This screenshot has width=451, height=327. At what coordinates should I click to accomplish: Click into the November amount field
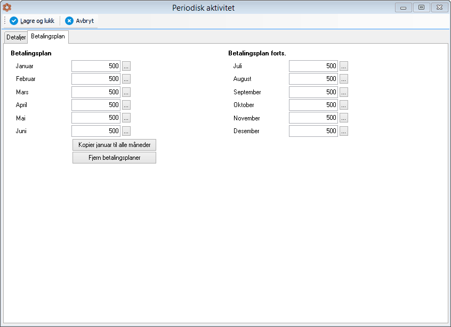coord(313,118)
